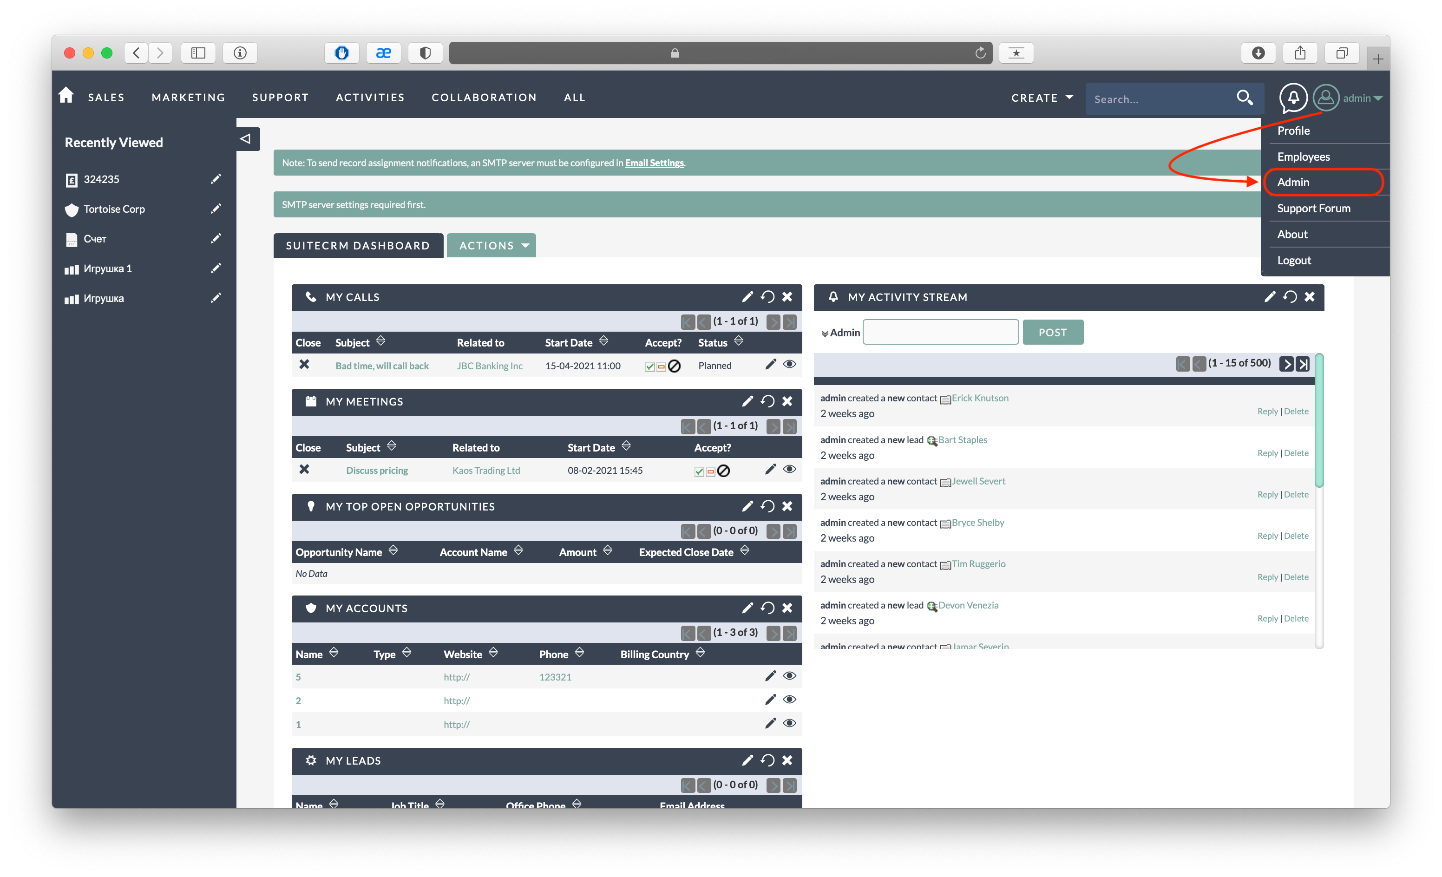Remove the My Calls dashlet

pos(787,297)
